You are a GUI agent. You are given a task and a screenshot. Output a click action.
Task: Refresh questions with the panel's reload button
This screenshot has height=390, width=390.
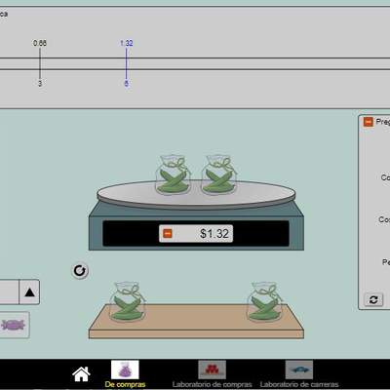(x=373, y=299)
